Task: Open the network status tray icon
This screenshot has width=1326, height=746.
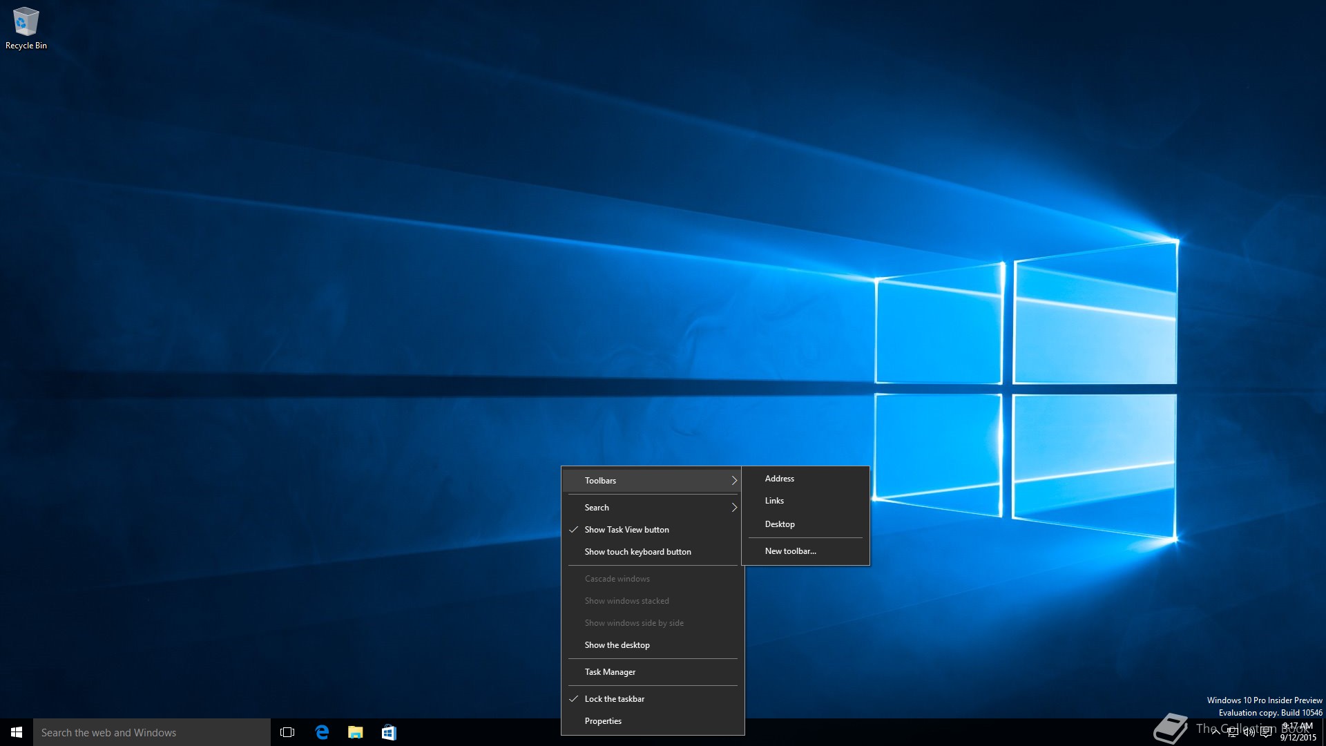Action: click(1233, 732)
